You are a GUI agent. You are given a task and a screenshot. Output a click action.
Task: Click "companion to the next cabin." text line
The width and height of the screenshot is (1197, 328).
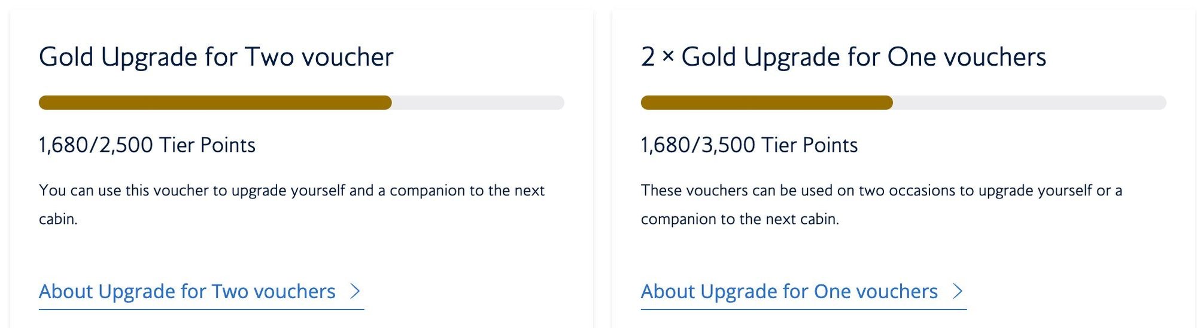coord(740,219)
